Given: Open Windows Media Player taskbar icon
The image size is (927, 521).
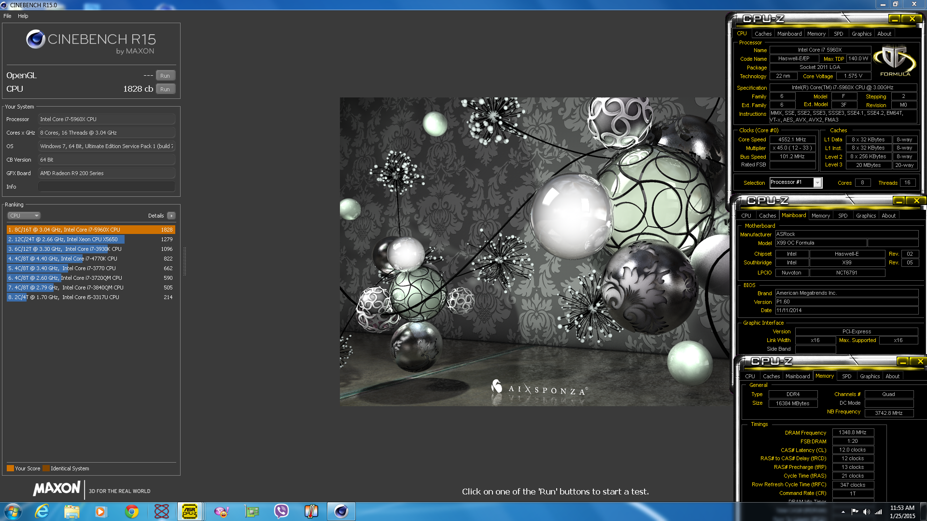Looking at the screenshot, I should tap(100, 511).
